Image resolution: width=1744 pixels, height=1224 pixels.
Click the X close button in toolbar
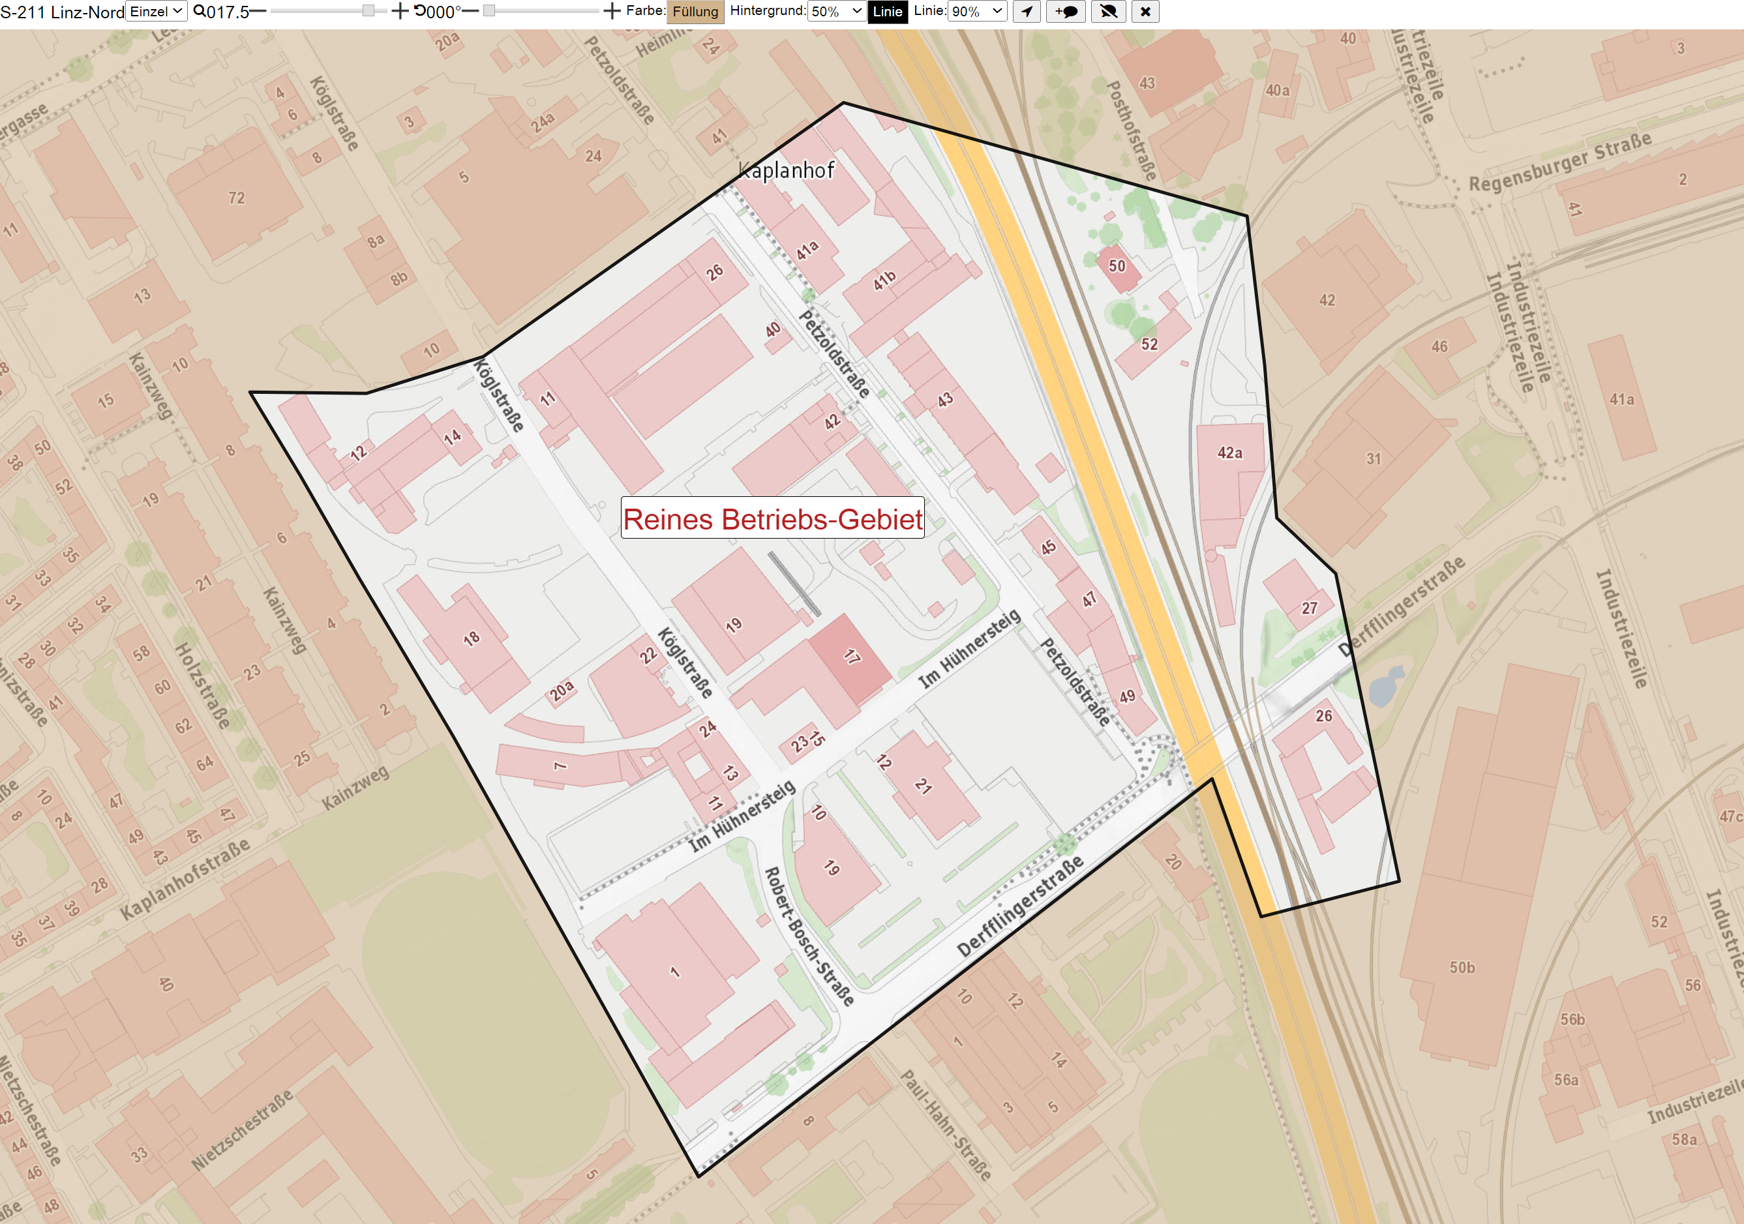pos(1145,11)
